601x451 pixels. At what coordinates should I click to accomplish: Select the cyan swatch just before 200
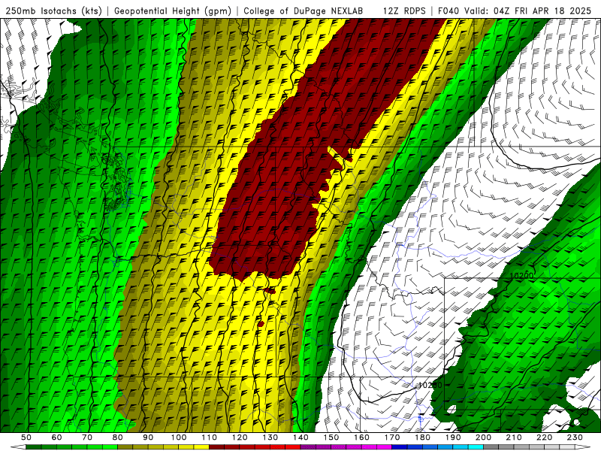point(476,446)
